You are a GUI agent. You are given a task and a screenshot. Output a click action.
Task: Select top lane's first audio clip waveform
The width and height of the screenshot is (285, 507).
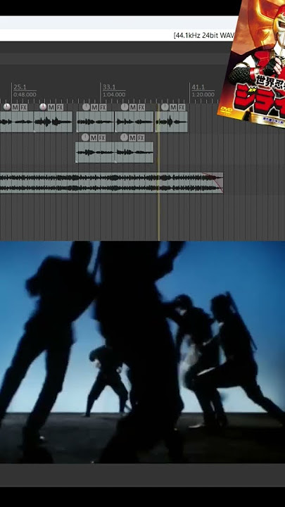pos(16,122)
